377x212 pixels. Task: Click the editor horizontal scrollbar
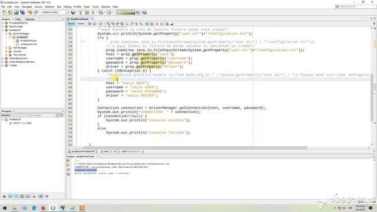(195, 148)
